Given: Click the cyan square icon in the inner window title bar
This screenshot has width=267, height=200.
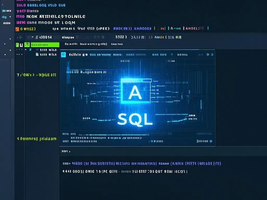Looking at the screenshot, I should coord(63,55).
